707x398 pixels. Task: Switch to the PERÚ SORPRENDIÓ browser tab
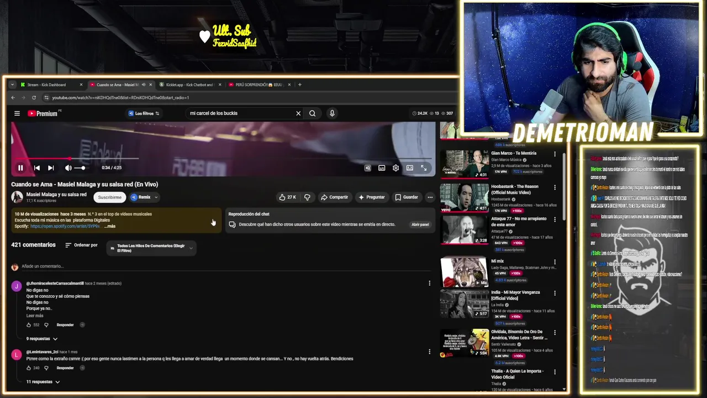point(258,85)
